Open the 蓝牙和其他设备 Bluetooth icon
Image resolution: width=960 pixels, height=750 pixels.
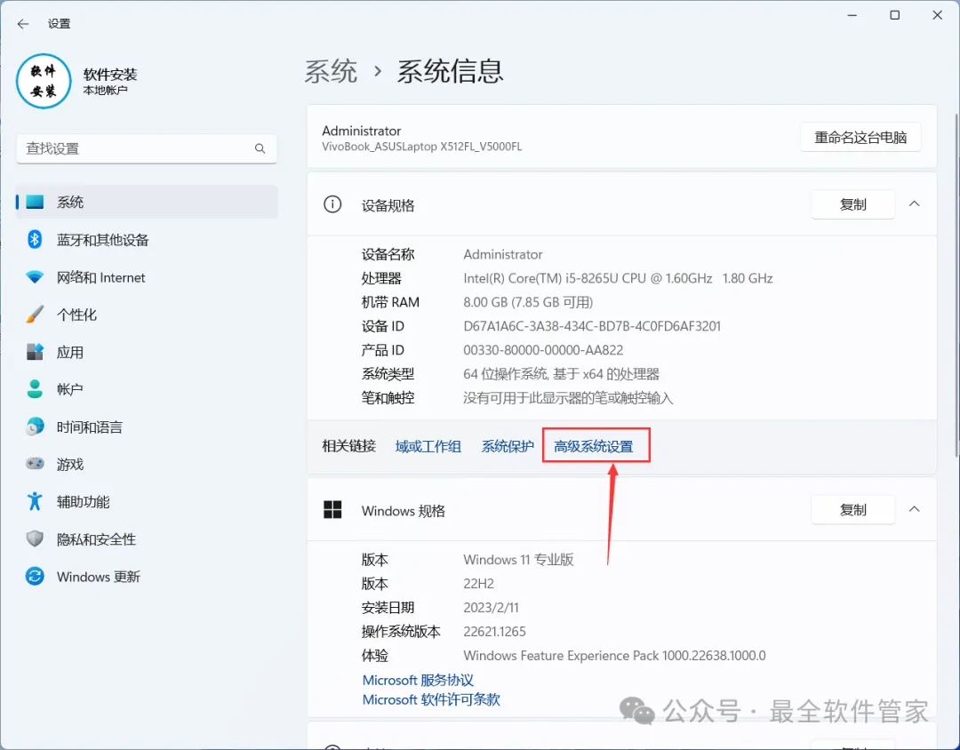[x=35, y=239]
